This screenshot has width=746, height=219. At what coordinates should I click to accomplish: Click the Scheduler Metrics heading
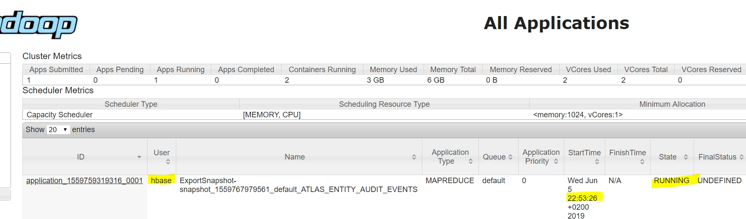(x=58, y=90)
